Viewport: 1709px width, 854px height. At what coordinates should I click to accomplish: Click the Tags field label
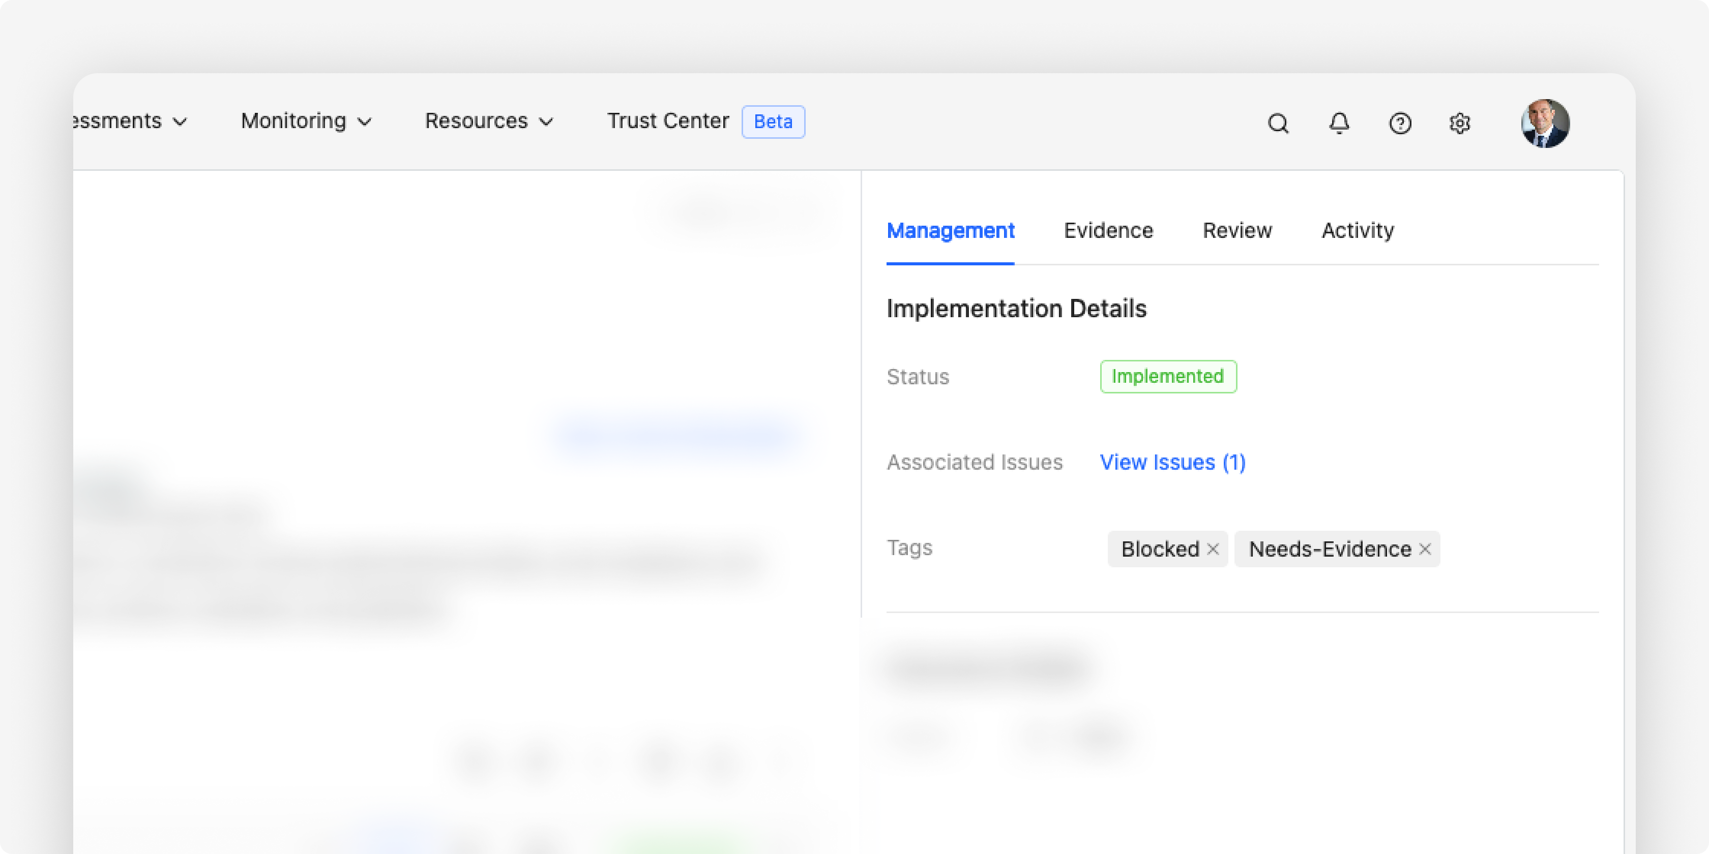tap(909, 547)
